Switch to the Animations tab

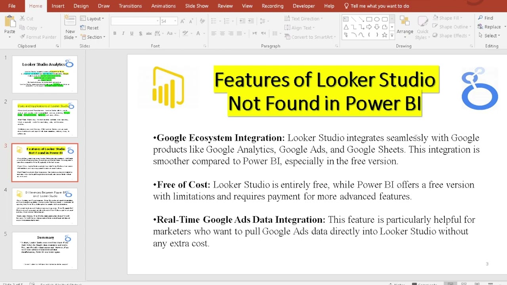tap(163, 6)
